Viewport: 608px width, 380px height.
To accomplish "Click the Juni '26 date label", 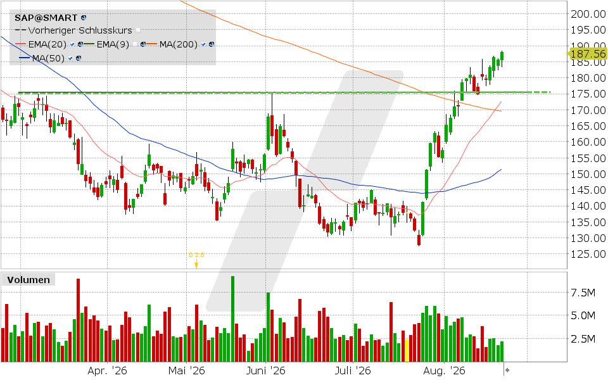I will pos(266,371).
